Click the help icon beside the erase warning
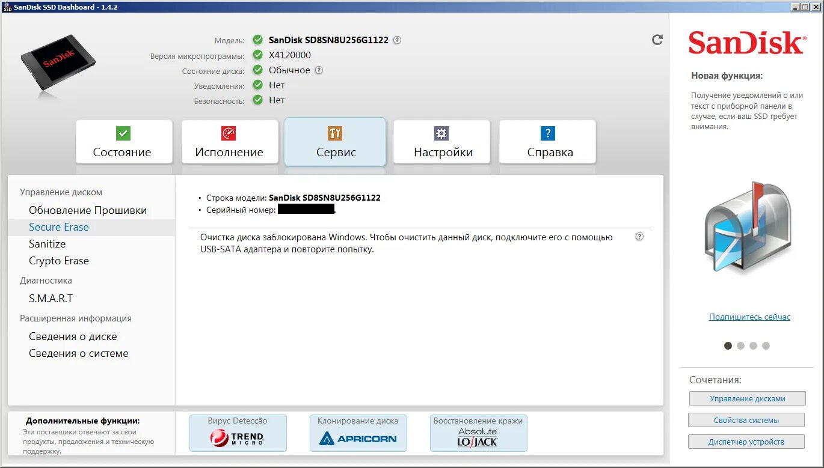This screenshot has height=468, width=824. pyautogui.click(x=639, y=237)
